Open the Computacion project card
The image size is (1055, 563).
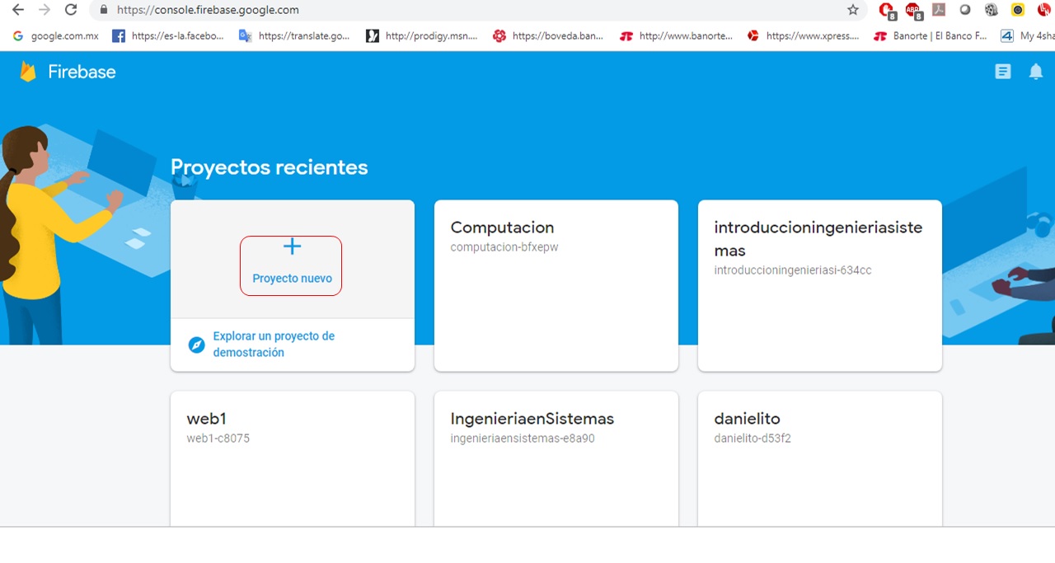(556, 285)
